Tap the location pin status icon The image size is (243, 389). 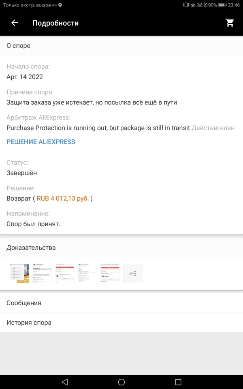pos(60,5)
